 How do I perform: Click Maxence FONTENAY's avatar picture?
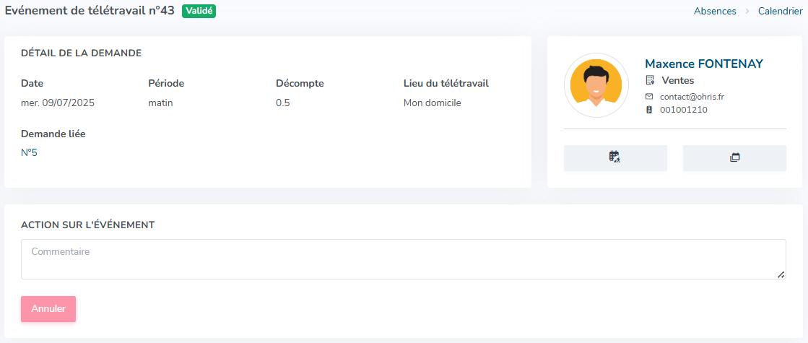[596, 85]
